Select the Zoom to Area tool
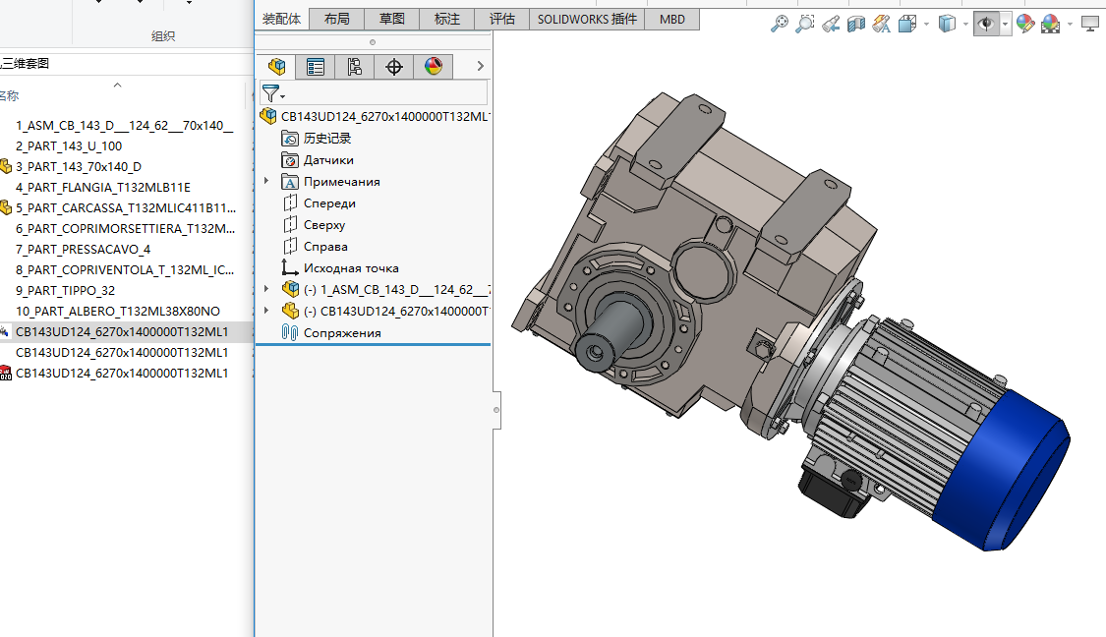Viewport: 1106px width, 637px height. click(x=804, y=24)
